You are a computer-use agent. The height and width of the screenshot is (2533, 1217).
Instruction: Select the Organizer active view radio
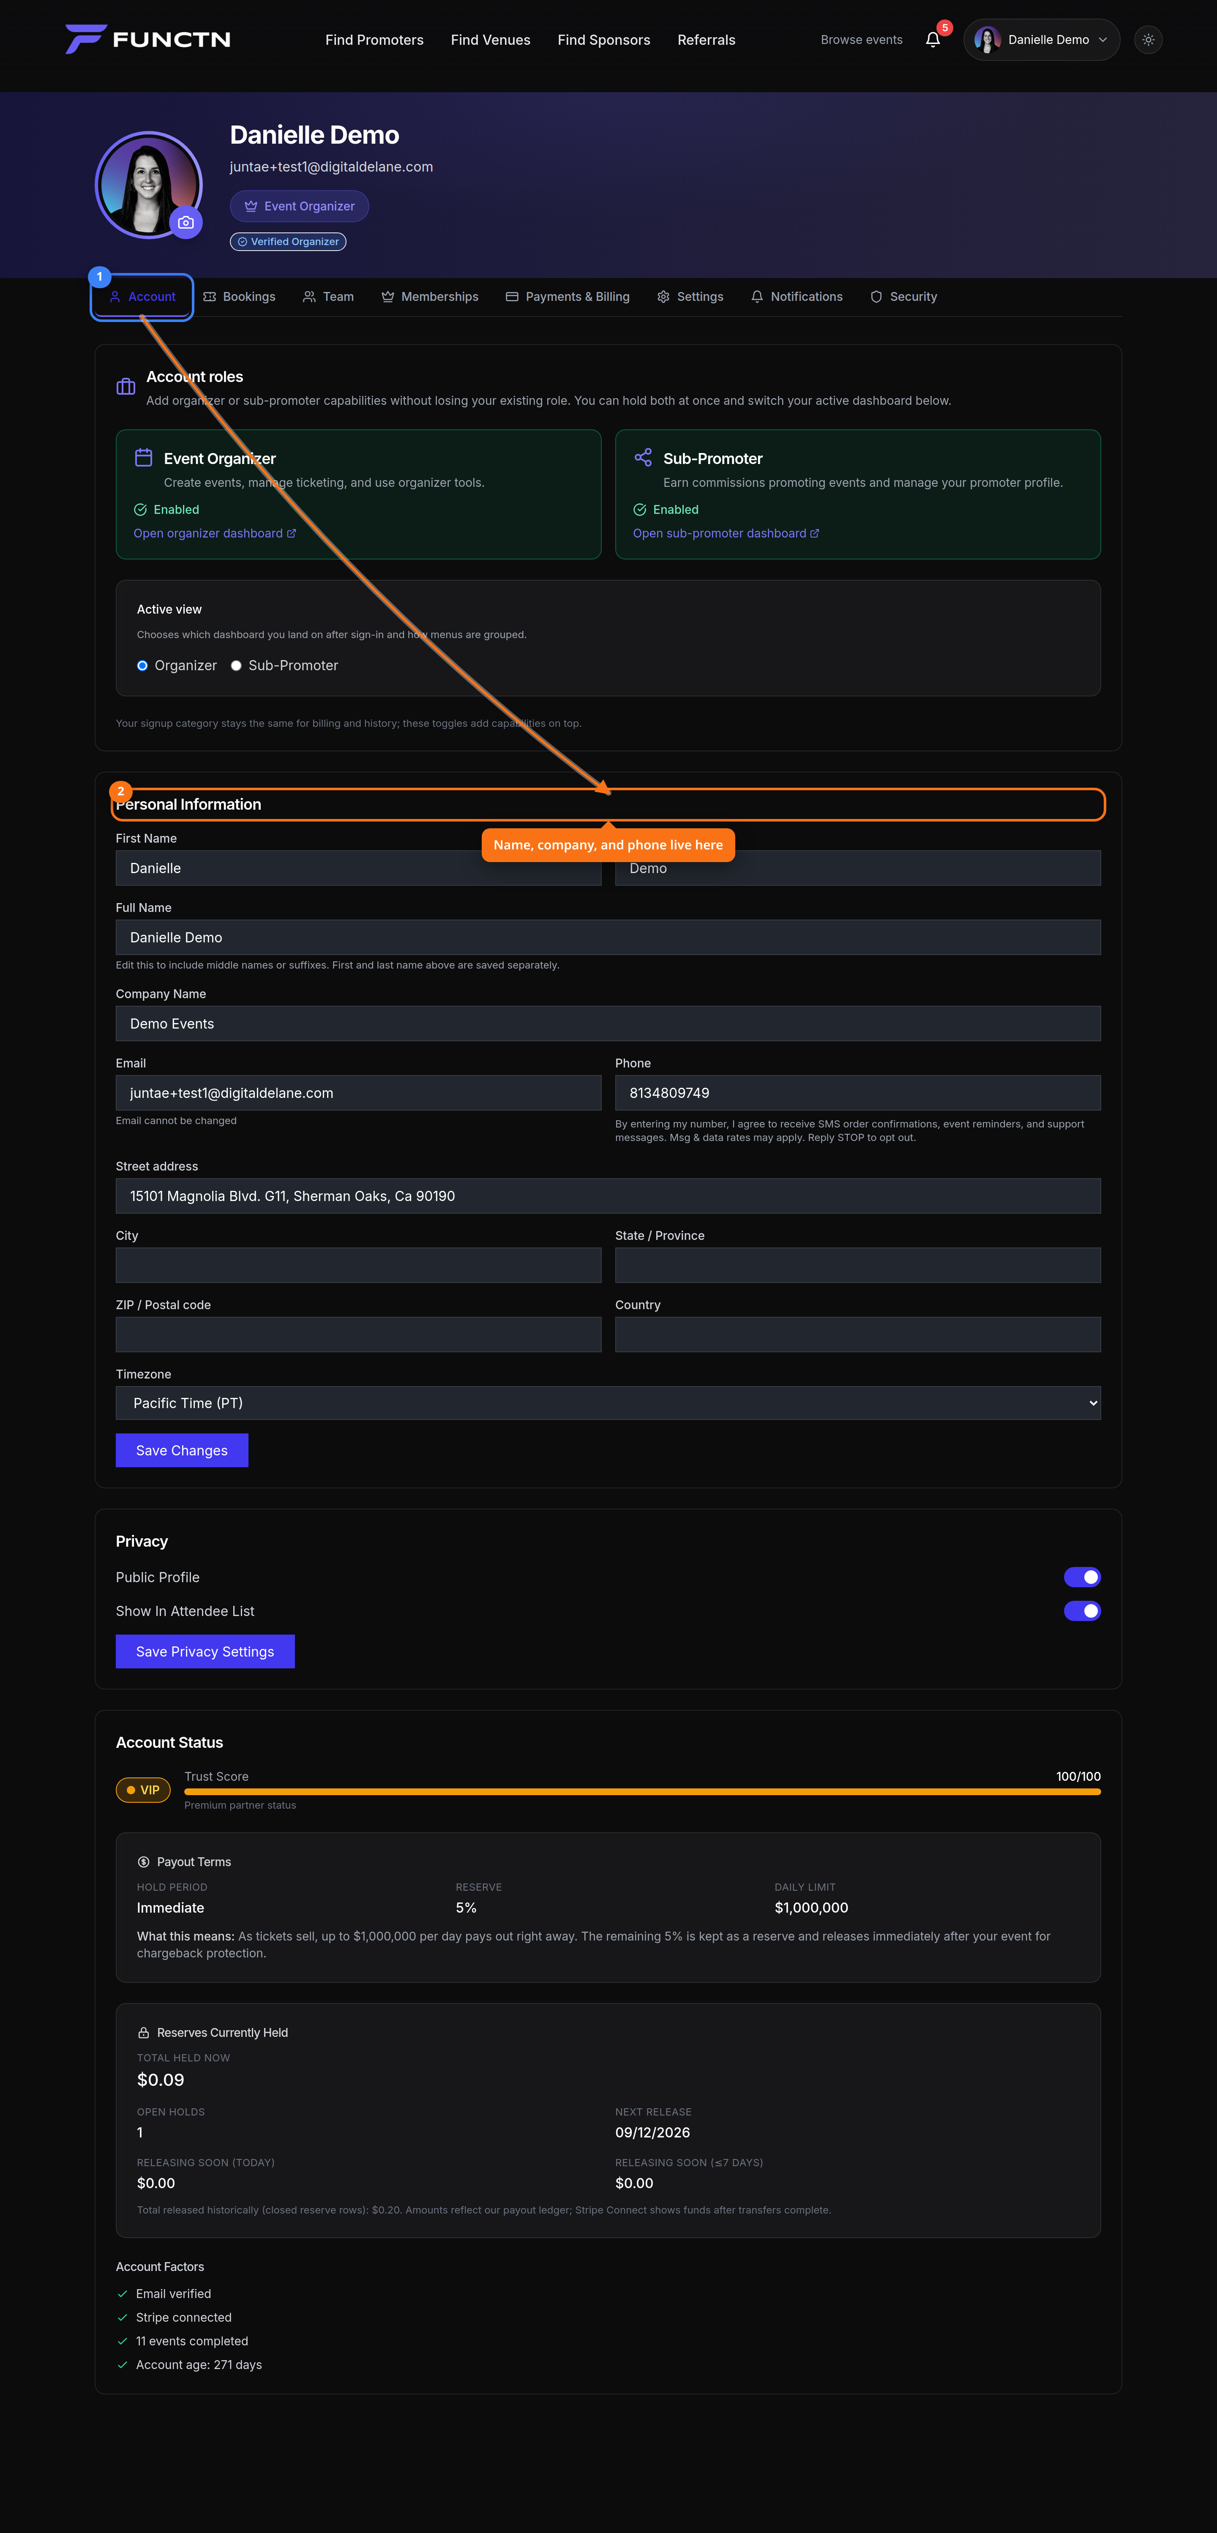142,666
